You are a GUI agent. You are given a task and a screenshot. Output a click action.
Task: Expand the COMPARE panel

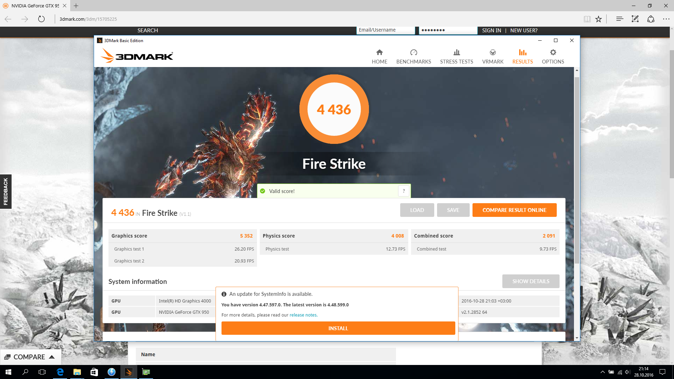point(30,357)
